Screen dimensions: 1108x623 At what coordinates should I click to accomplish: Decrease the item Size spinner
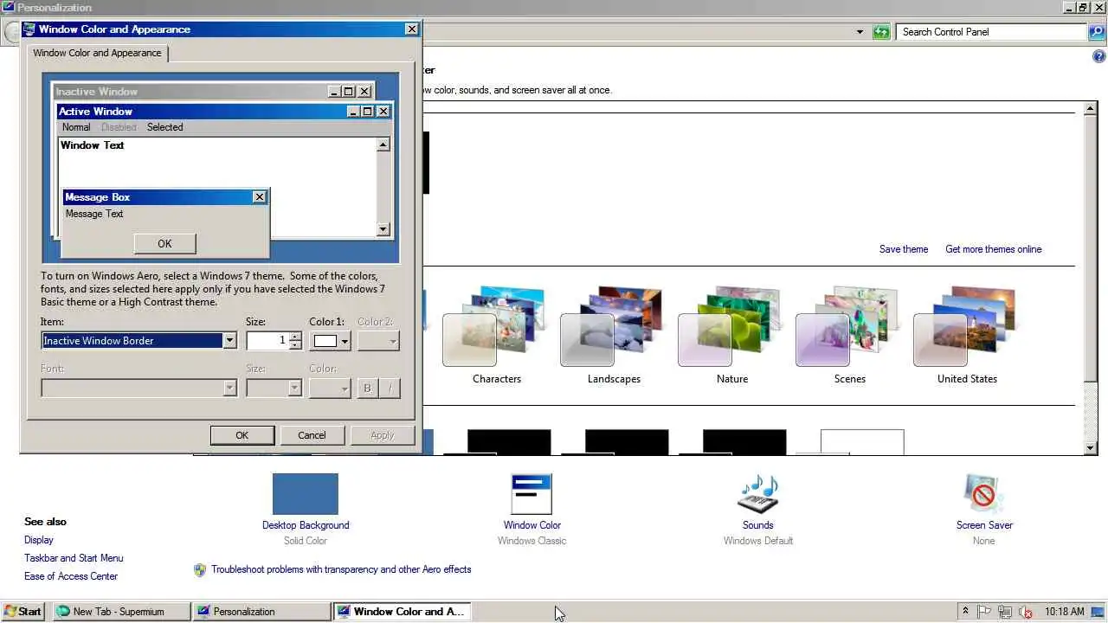[295, 345]
